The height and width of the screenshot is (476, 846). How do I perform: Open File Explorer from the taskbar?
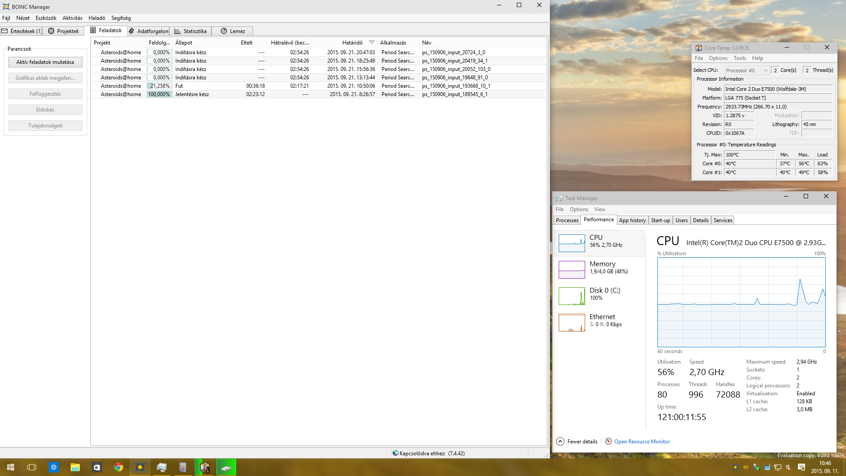point(75,467)
